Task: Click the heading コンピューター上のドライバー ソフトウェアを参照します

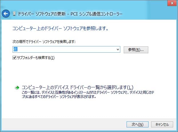Action: point(60,28)
